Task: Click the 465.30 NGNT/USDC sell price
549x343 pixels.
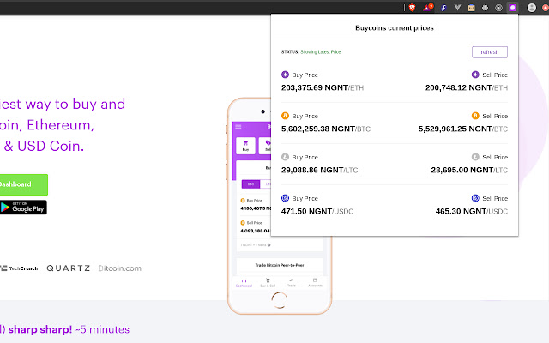Action: [x=471, y=212]
